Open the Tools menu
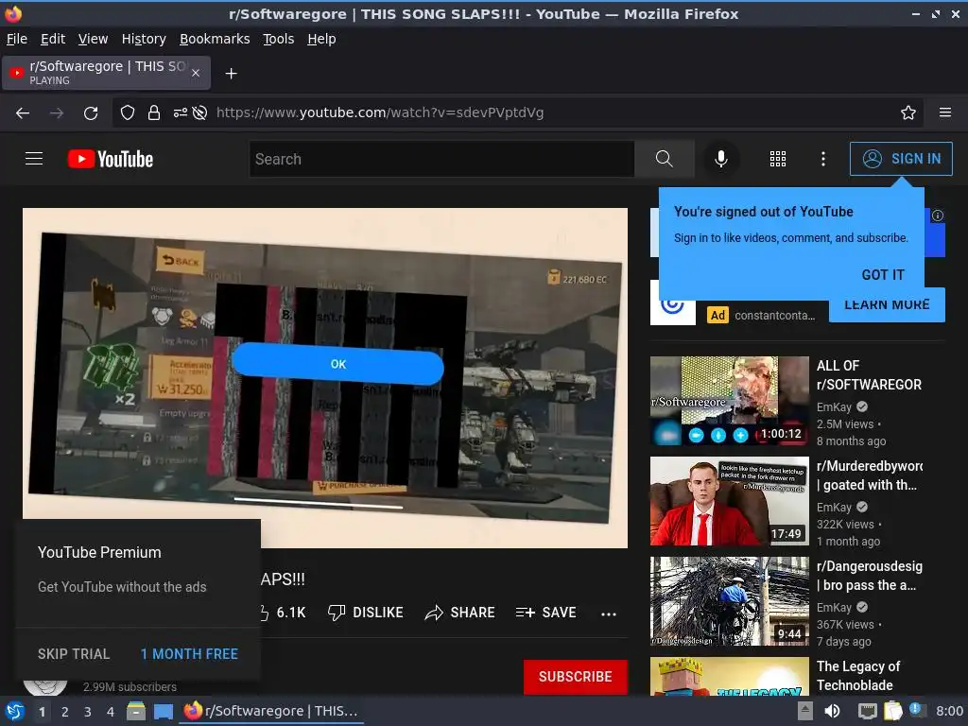The width and height of the screenshot is (968, 726). 279,39
